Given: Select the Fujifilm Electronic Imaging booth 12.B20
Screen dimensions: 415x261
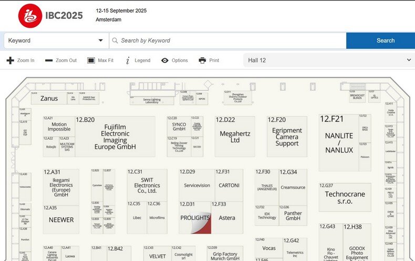Looking at the screenshot, I should tap(115, 137).
